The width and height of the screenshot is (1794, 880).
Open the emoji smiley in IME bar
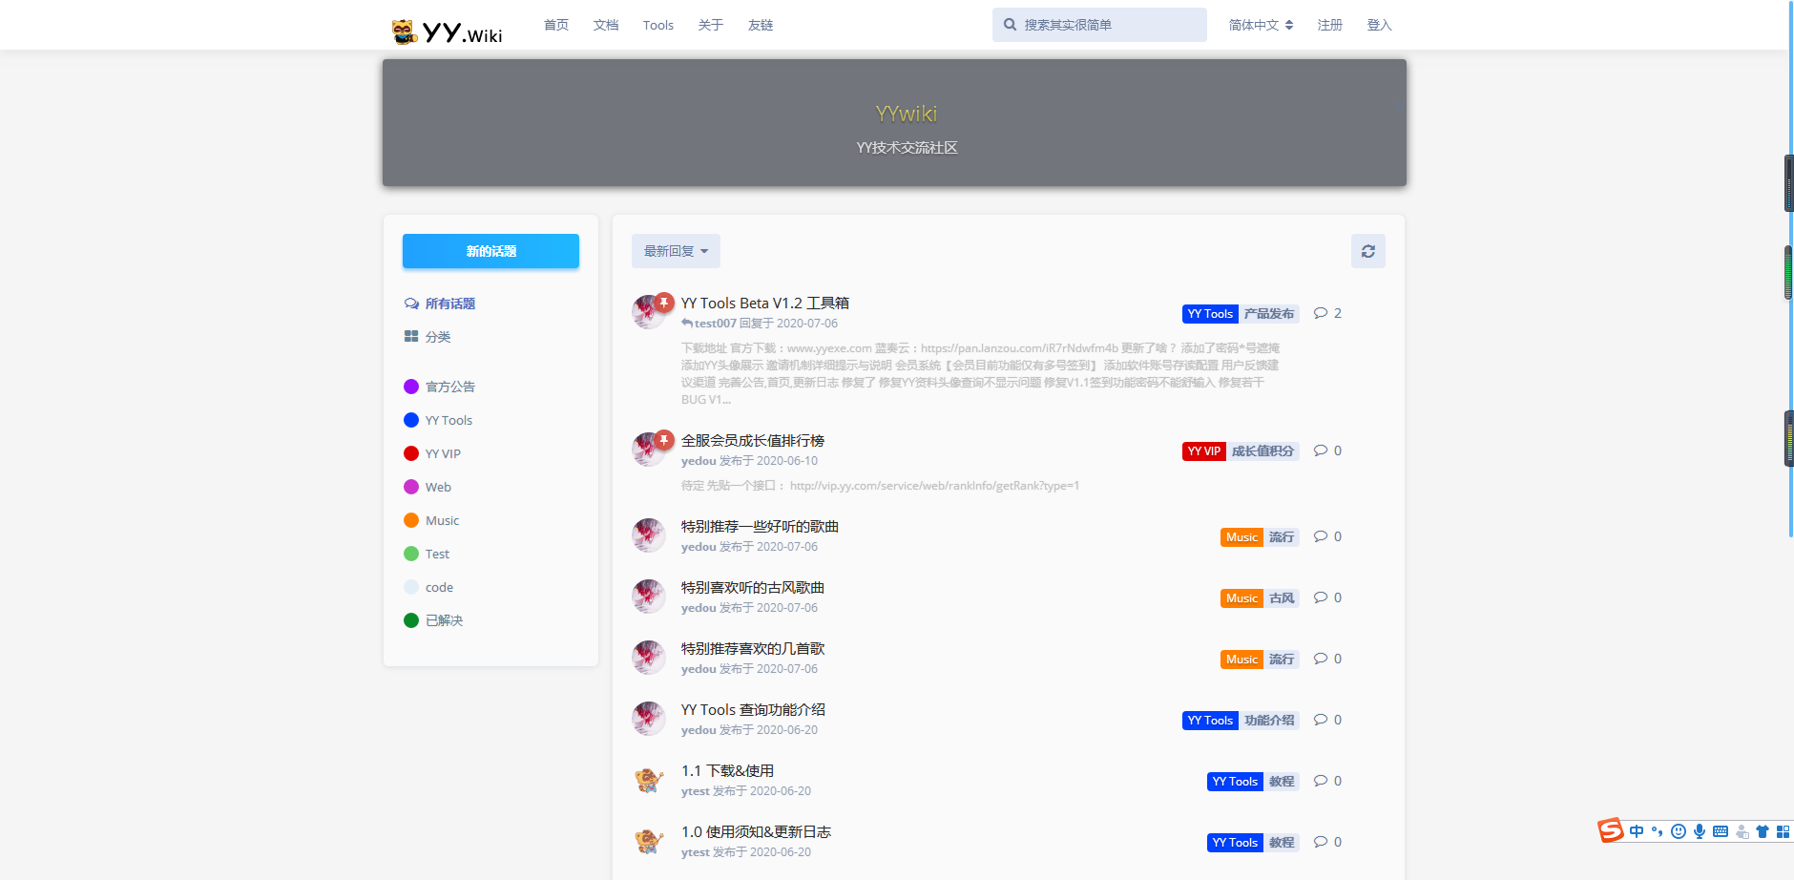[1679, 831]
